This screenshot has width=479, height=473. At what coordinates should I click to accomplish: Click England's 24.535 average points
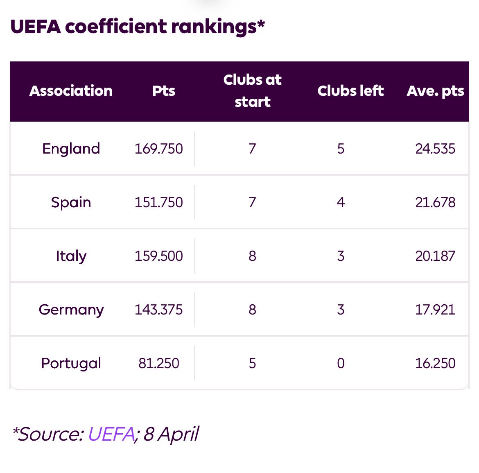435,149
